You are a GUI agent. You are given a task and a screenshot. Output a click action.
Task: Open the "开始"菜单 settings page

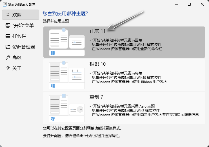tap(21, 25)
